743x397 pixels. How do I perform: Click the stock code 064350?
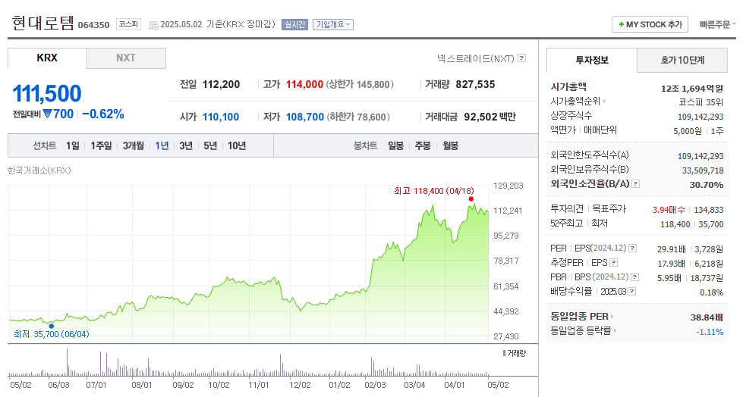coord(94,25)
